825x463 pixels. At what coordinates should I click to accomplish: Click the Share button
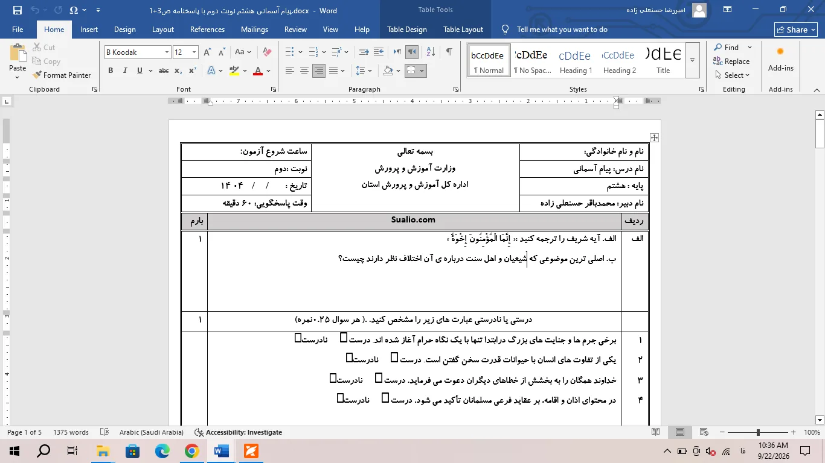pyautogui.click(x=797, y=30)
